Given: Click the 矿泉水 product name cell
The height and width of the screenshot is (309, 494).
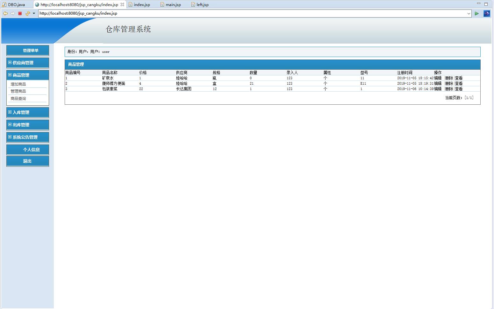Looking at the screenshot, I should [108, 78].
